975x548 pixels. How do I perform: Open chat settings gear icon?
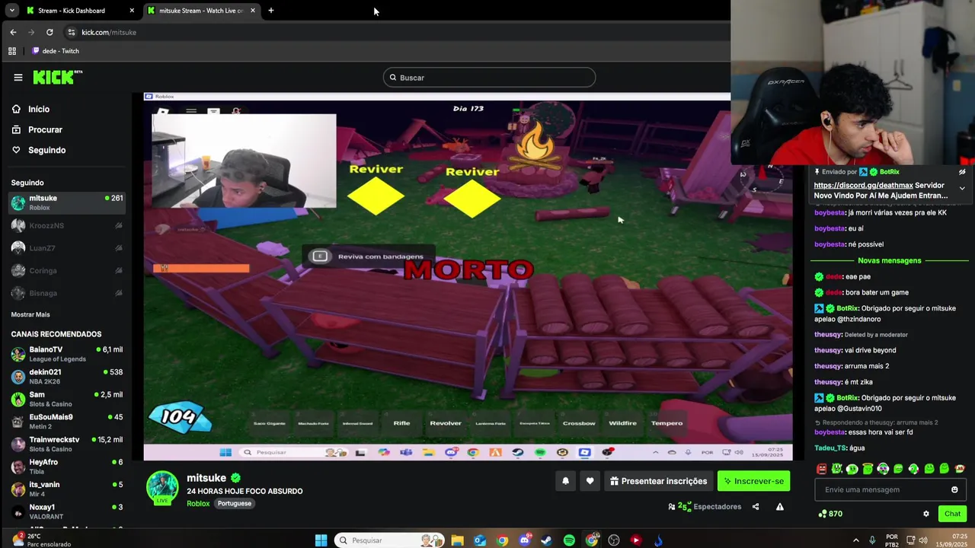click(x=926, y=514)
